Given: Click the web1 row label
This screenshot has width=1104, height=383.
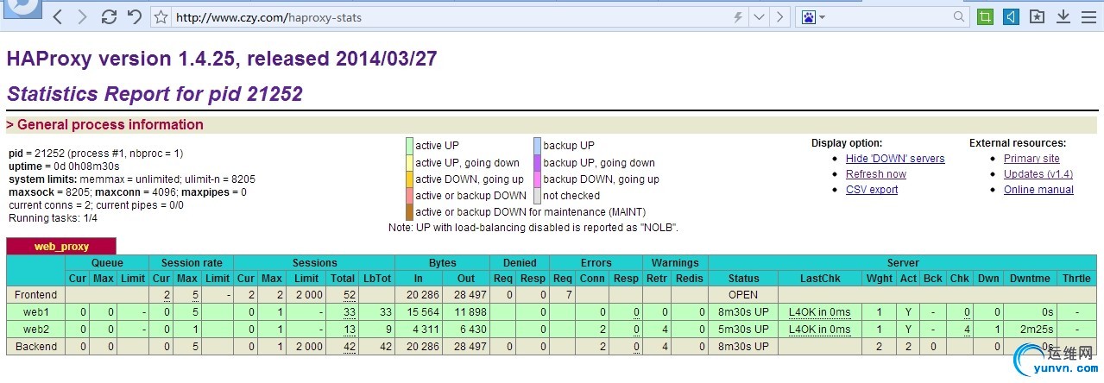Looking at the screenshot, I should [x=36, y=311].
